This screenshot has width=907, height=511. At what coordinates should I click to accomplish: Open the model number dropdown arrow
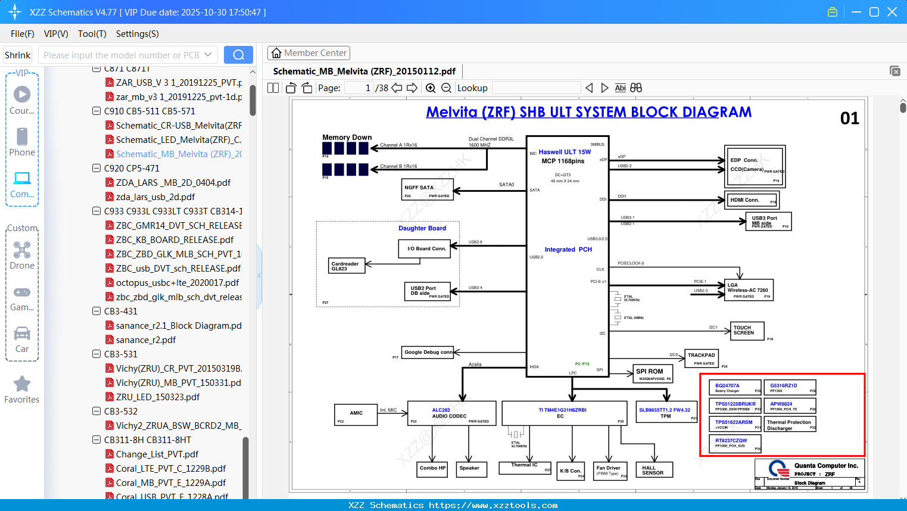208,55
